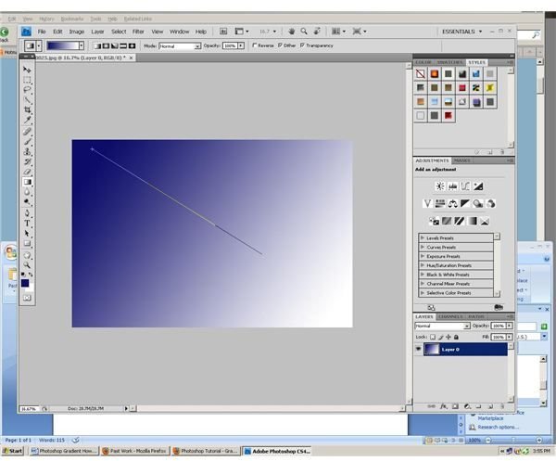Toggle lock transparent pixels

433,337
